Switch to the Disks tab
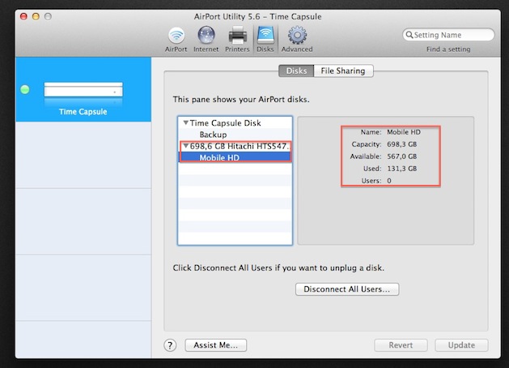 pyautogui.click(x=296, y=71)
